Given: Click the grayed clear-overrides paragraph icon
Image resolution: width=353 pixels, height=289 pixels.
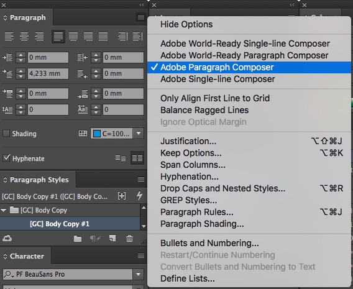Looking at the screenshot, I should 95,239.
